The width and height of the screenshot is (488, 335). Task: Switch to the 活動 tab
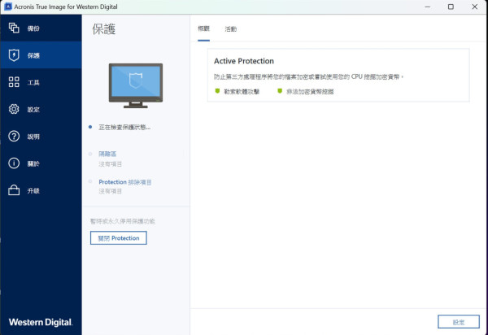tap(231, 29)
